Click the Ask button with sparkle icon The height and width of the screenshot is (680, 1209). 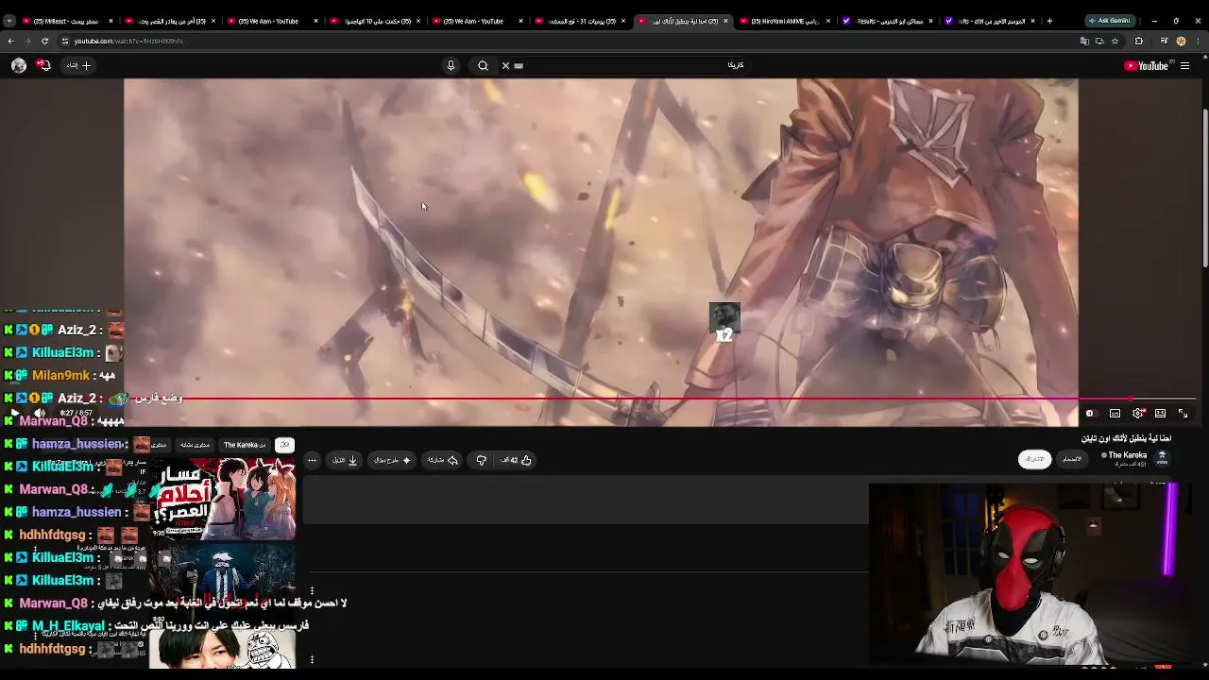[x=392, y=460]
